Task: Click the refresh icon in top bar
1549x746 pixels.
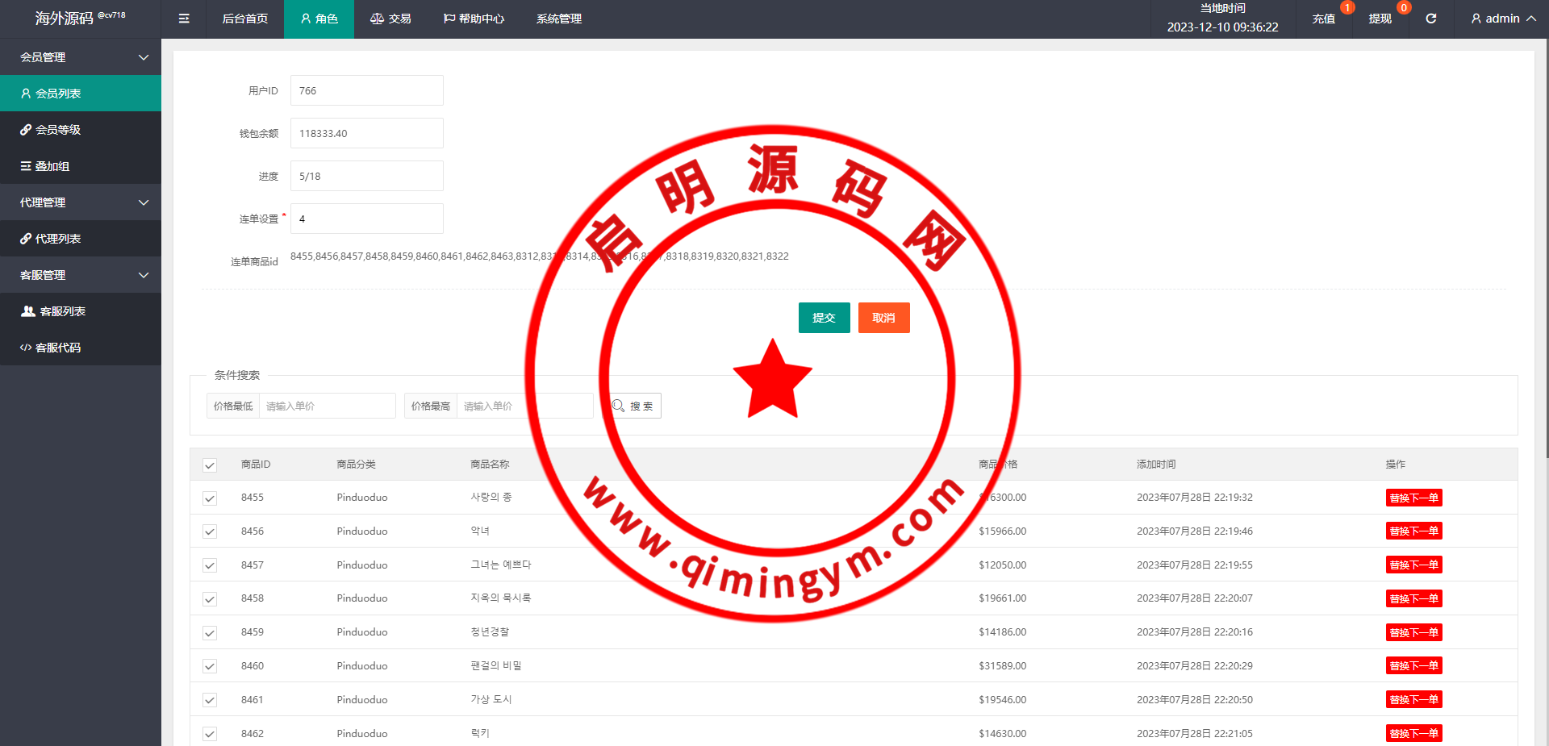Action: pos(1430,19)
